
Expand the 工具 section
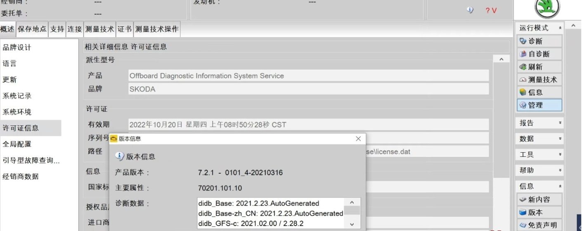560,155
